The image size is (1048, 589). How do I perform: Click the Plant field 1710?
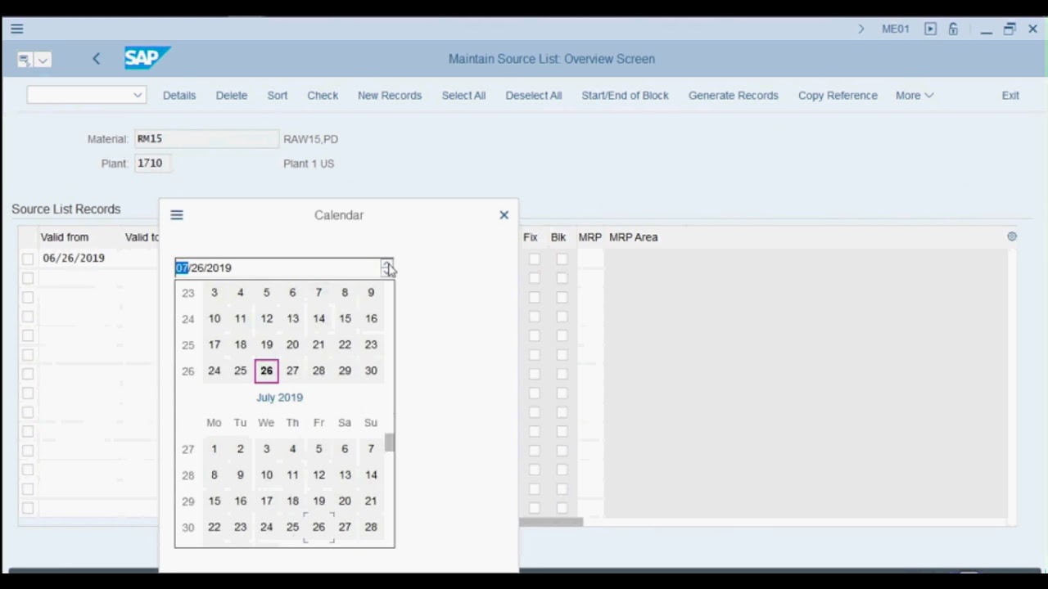pyautogui.click(x=152, y=164)
